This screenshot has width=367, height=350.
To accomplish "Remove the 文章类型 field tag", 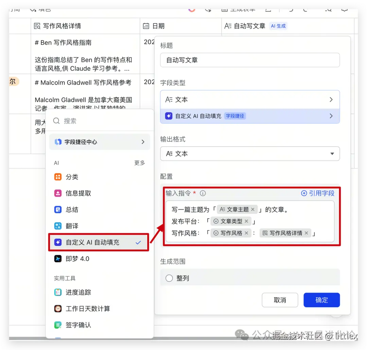I will tap(246, 221).
